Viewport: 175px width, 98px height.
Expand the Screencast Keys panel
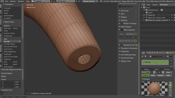[x=119, y=58]
